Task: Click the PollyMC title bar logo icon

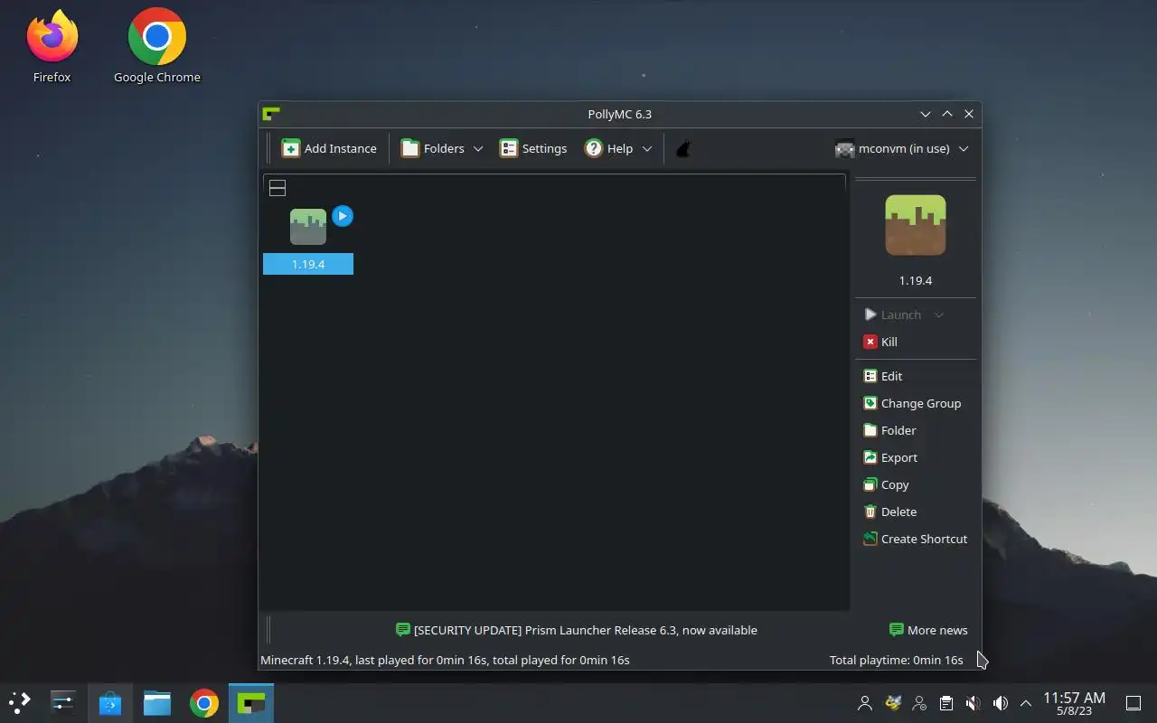Action: click(x=270, y=114)
